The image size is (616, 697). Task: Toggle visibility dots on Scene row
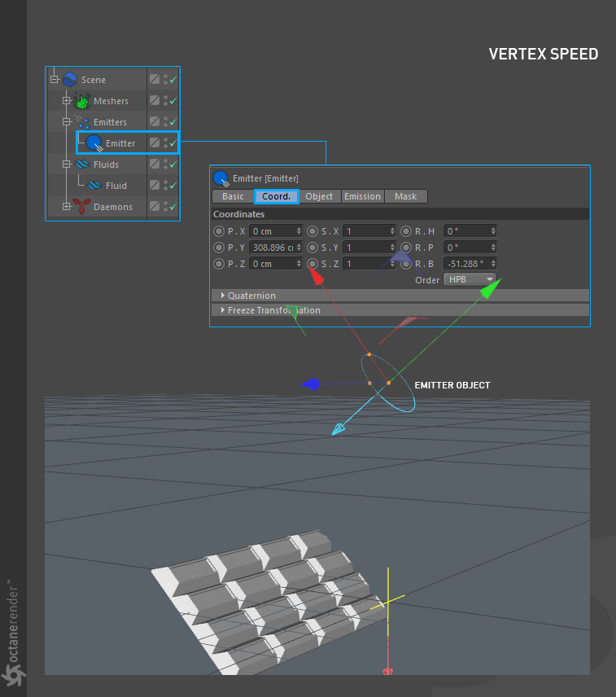click(x=166, y=80)
